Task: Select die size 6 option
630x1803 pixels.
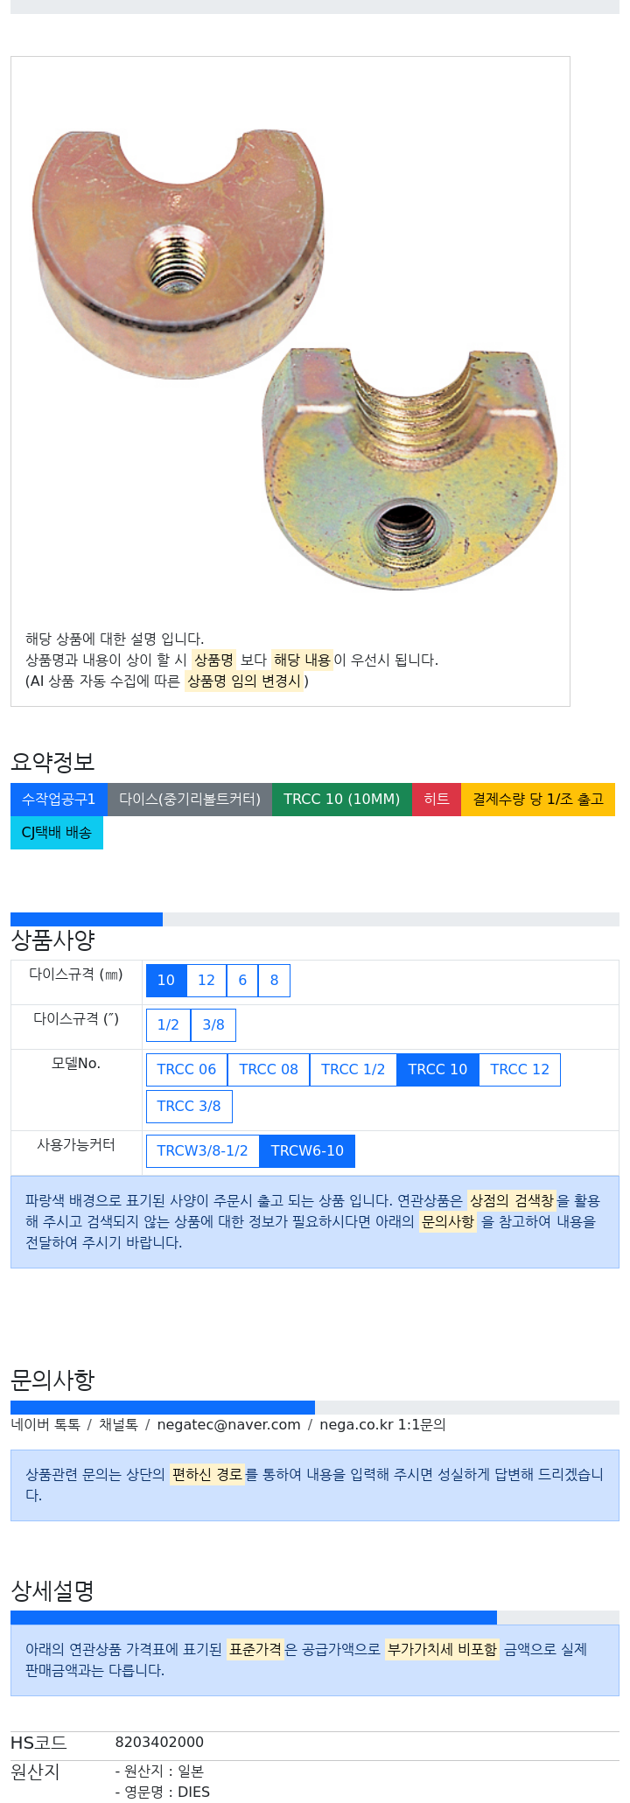Action: pos(242,981)
